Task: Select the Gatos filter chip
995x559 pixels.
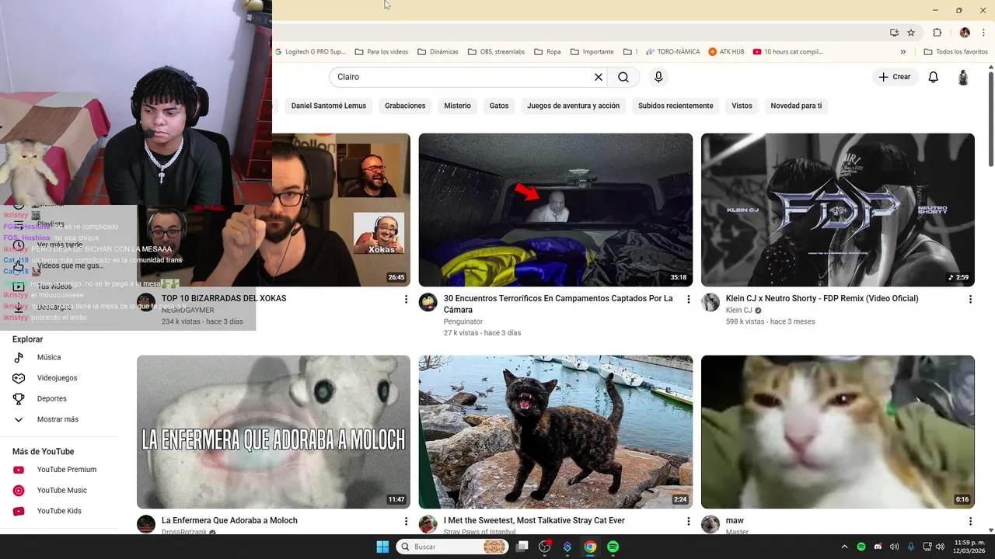Action: click(499, 106)
